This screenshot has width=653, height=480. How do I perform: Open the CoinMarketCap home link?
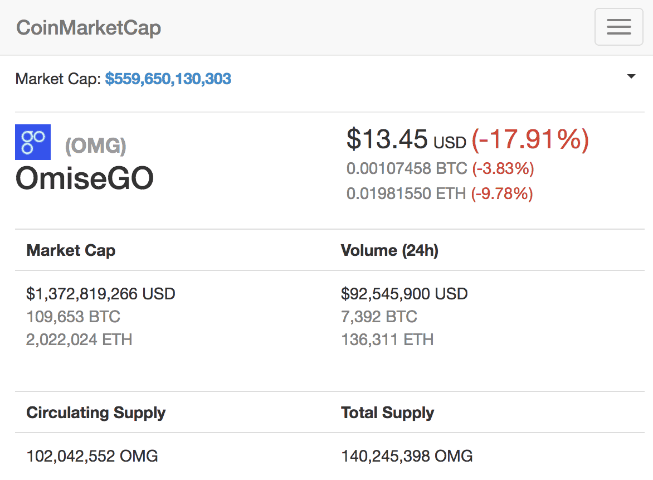[88, 28]
